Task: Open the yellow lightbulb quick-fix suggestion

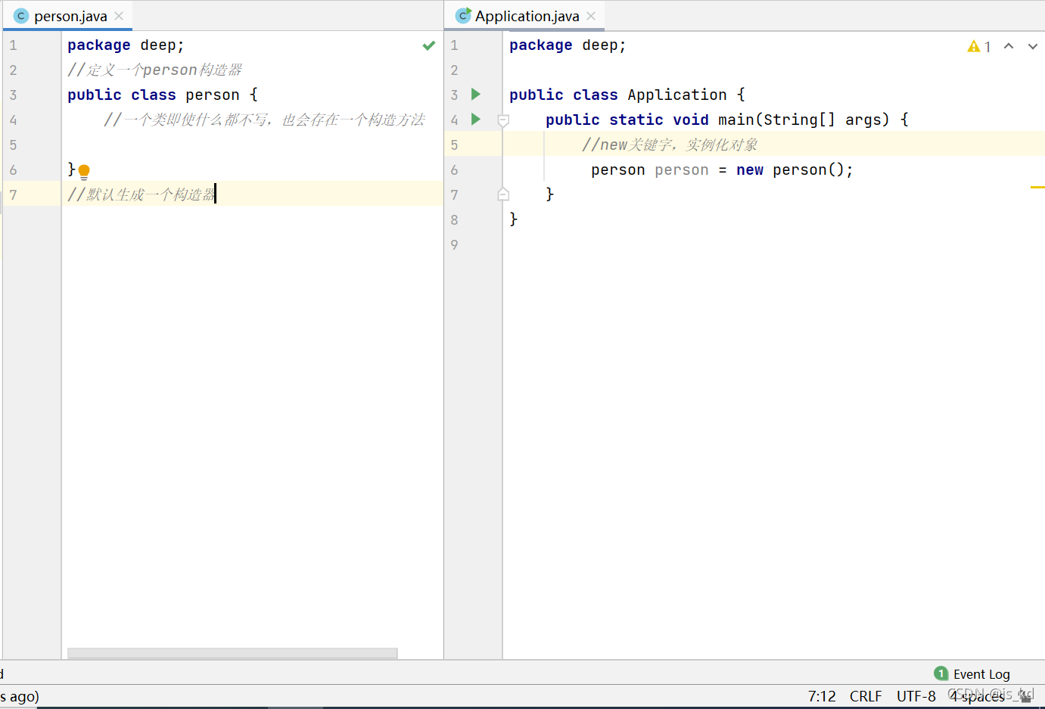Action: (84, 172)
